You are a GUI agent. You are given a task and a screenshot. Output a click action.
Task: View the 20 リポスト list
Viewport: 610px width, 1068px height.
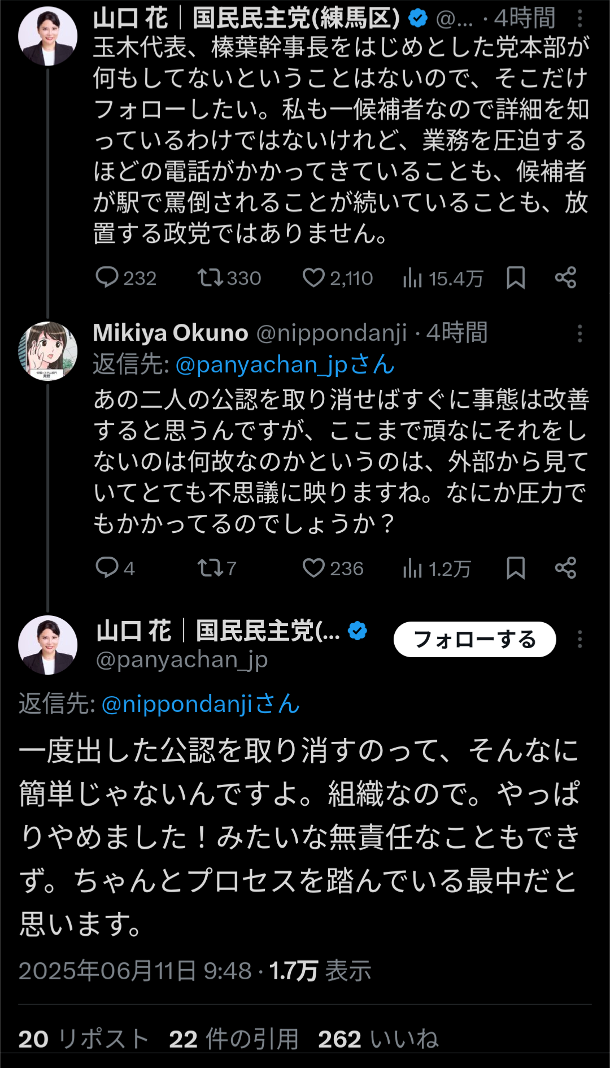(x=84, y=1039)
